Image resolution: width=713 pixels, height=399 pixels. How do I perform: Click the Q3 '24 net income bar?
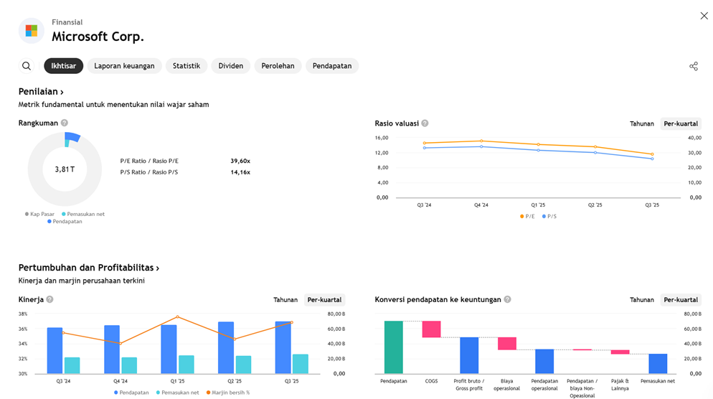[72, 365]
